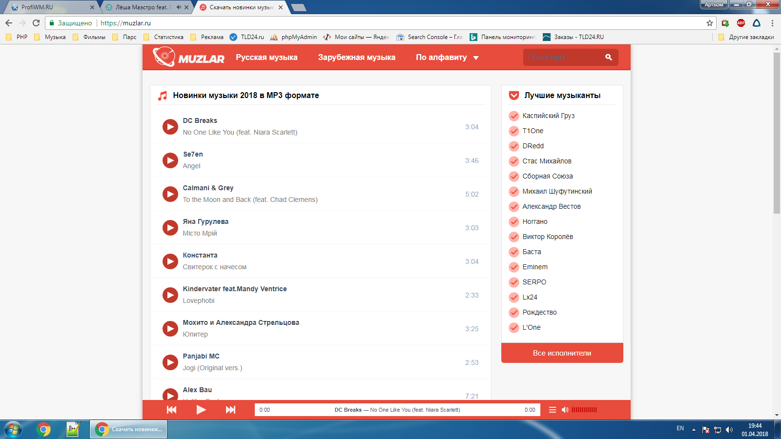Open the Статистика bookmarks folder

click(x=164, y=37)
